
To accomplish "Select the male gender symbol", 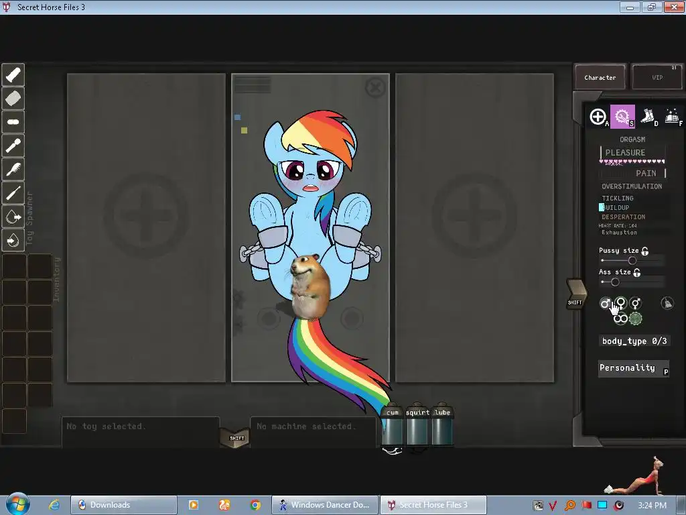I will [606, 303].
